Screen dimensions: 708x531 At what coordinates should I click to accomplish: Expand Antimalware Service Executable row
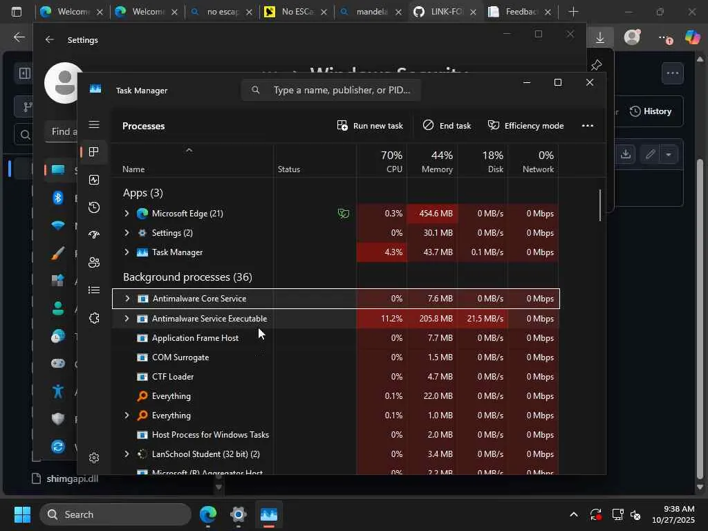[127, 318]
